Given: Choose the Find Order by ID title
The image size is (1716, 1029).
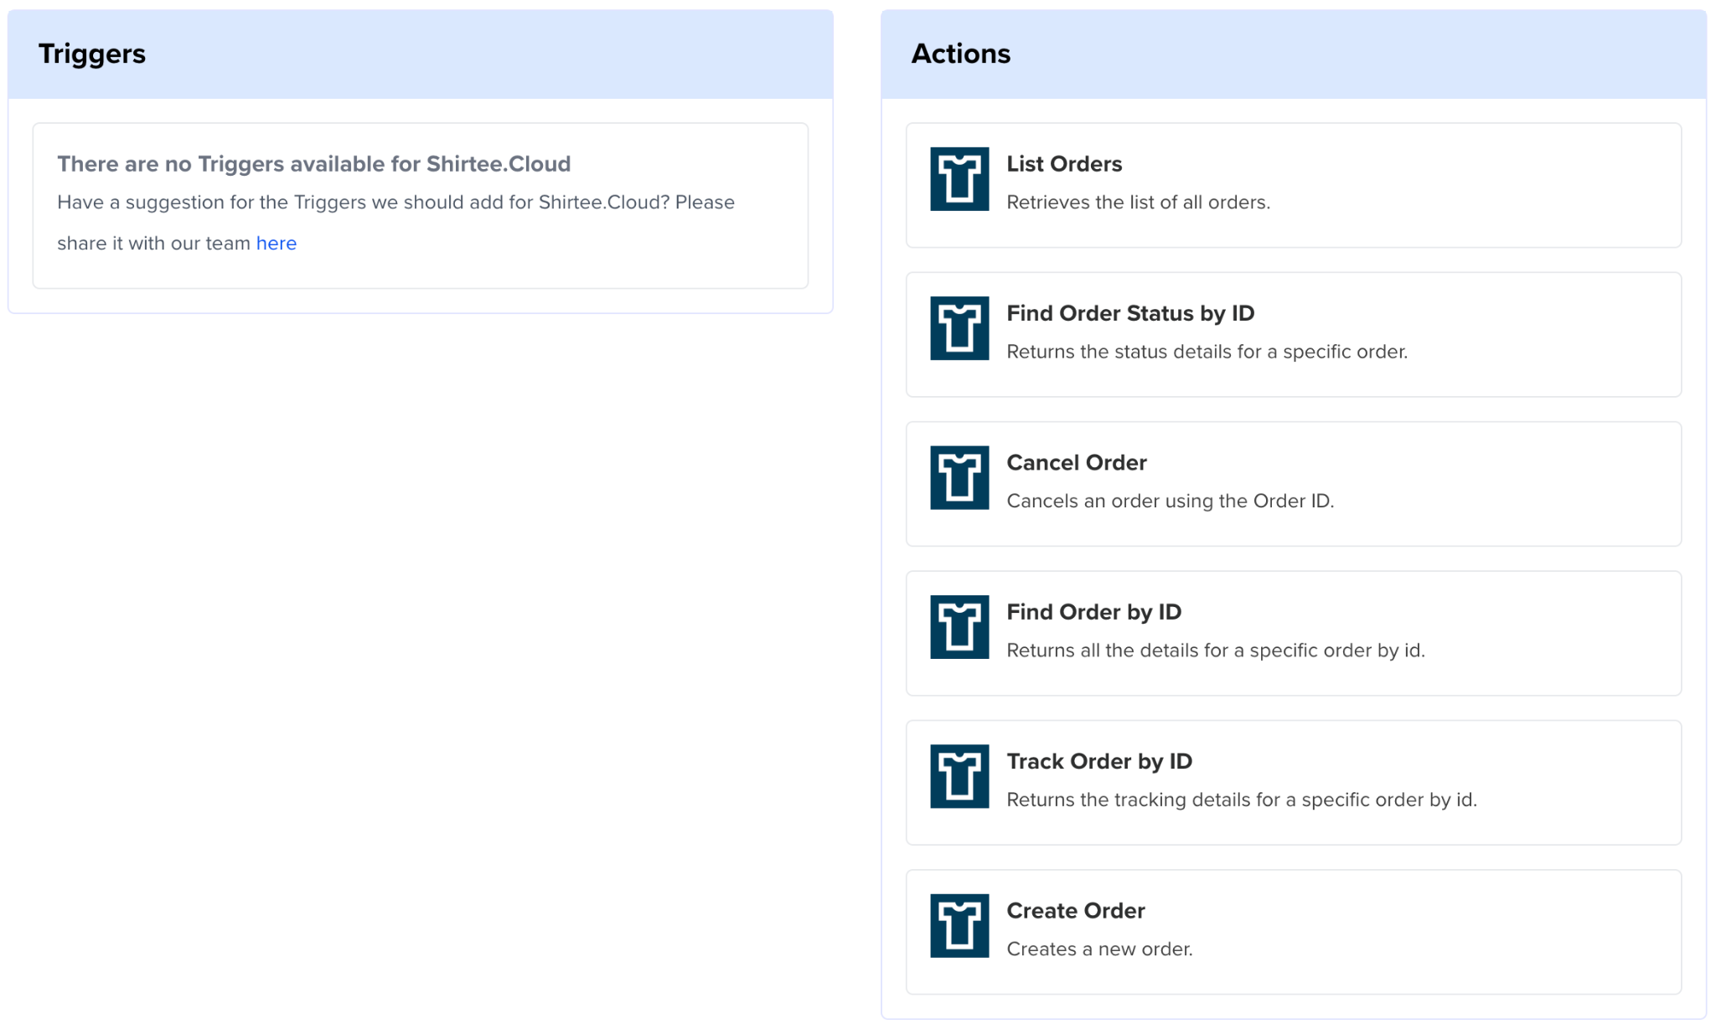Looking at the screenshot, I should [x=1093, y=612].
